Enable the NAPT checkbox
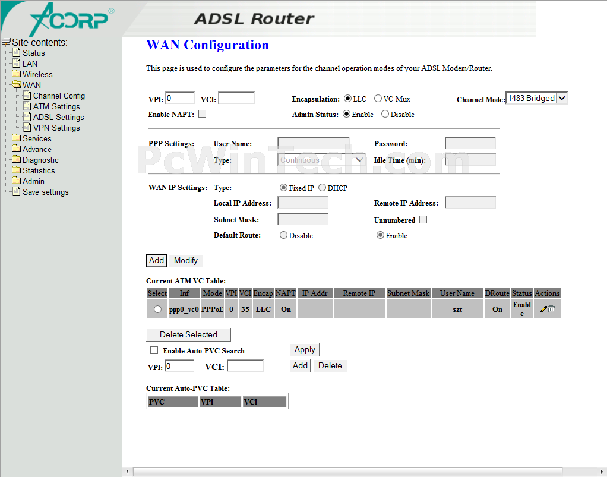607x477 pixels. tap(202, 114)
